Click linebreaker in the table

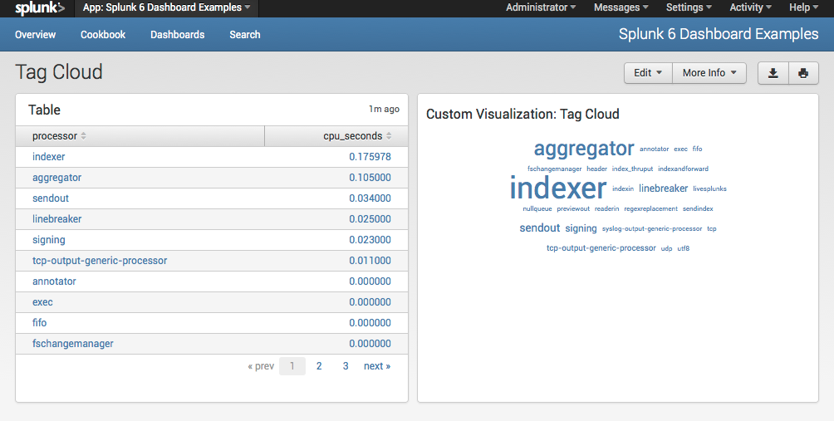tap(57, 219)
